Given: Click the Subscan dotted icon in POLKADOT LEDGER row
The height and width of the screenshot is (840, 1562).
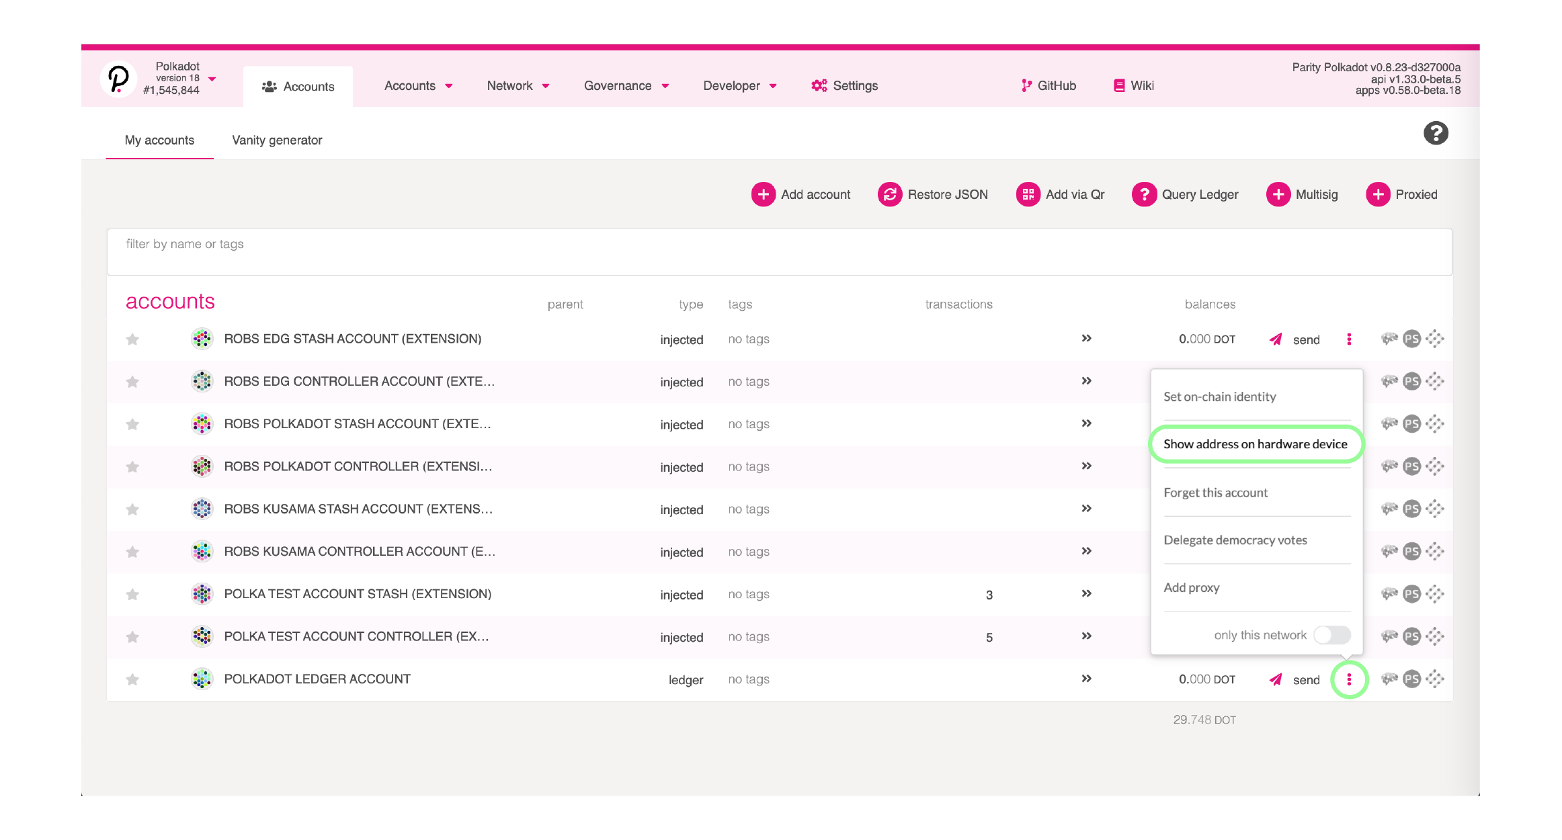Looking at the screenshot, I should [1435, 679].
